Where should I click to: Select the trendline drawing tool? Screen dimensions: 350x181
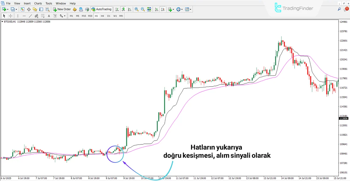[x=30, y=16]
